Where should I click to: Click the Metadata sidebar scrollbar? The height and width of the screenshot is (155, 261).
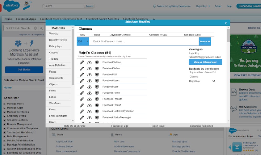point(73,57)
